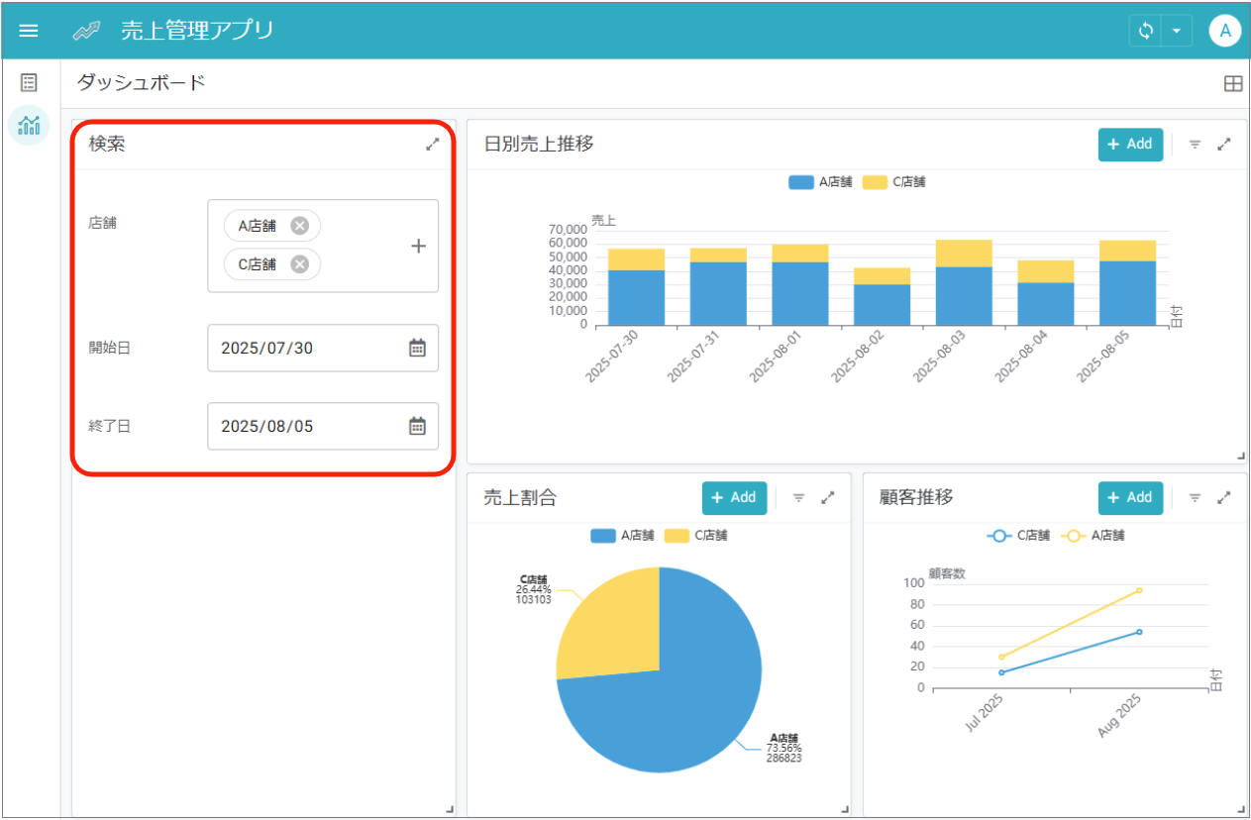Screen dimensions: 1251x820
Task: Click Add button in 売上割合 panel
Action: [x=734, y=498]
